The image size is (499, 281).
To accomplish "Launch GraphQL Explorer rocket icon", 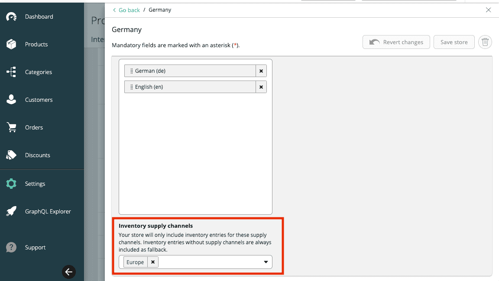I will (11, 211).
